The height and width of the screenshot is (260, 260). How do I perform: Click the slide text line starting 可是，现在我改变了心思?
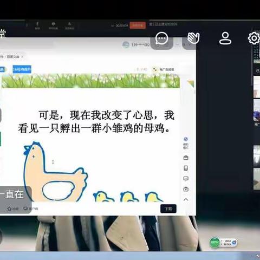tap(107, 115)
